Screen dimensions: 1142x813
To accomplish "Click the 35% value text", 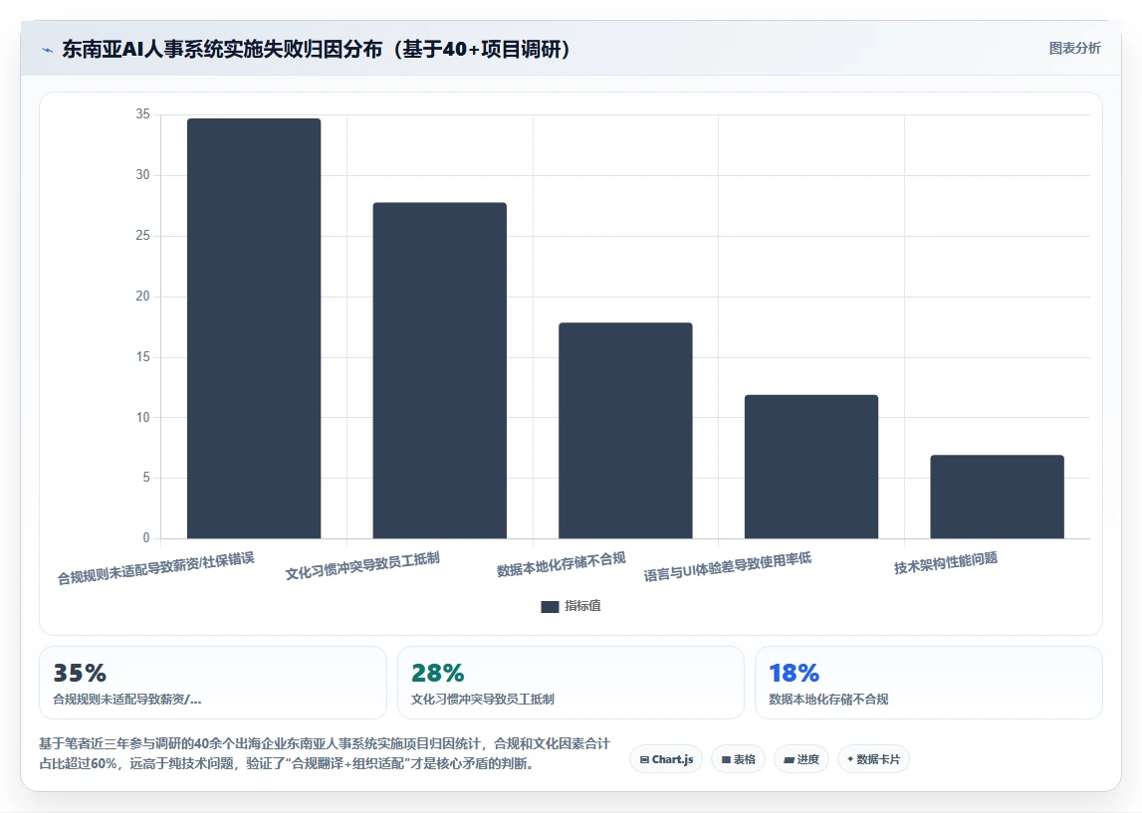I will (x=80, y=673).
